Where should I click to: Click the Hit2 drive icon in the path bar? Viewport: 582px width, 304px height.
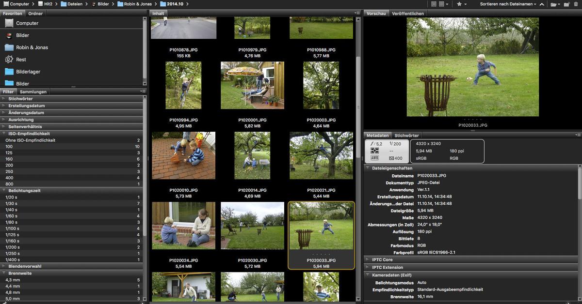click(x=41, y=4)
